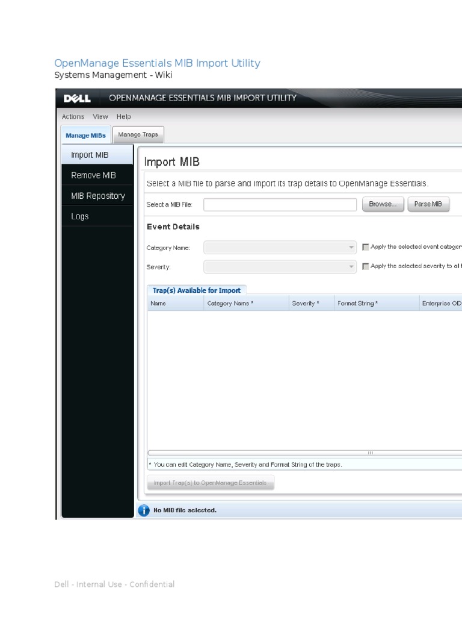Click the Select a MIB File field
The width and height of the screenshot is (462, 617).
pyautogui.click(x=280, y=205)
